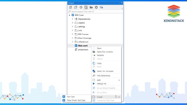Click the Expand All icon in Project toolbar
Viewport: 187px width, 105px height.
pos(70,7)
